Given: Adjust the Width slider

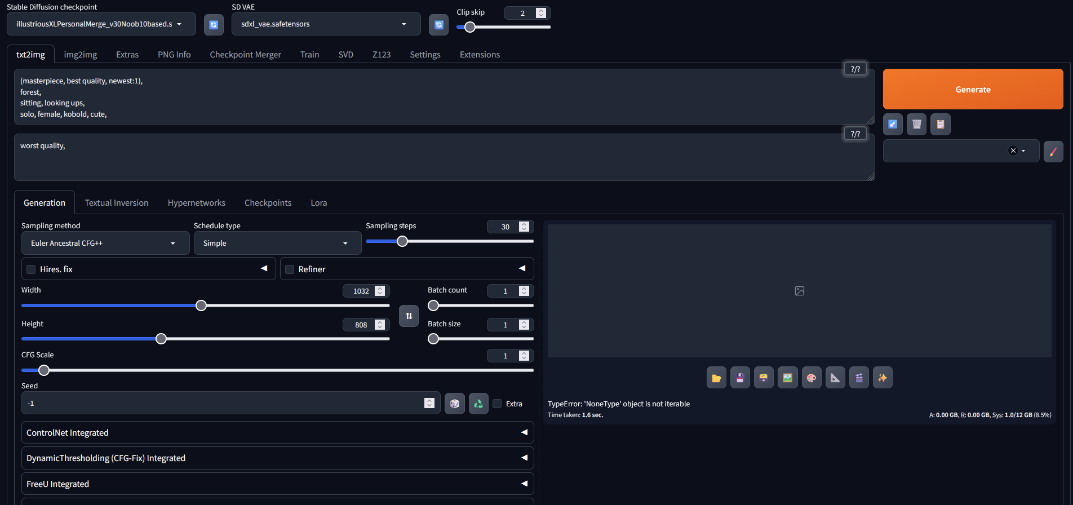Looking at the screenshot, I should 205,305.
